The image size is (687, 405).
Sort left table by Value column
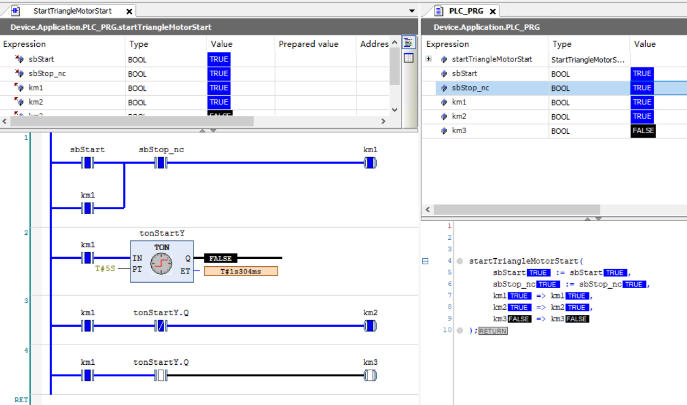point(240,44)
